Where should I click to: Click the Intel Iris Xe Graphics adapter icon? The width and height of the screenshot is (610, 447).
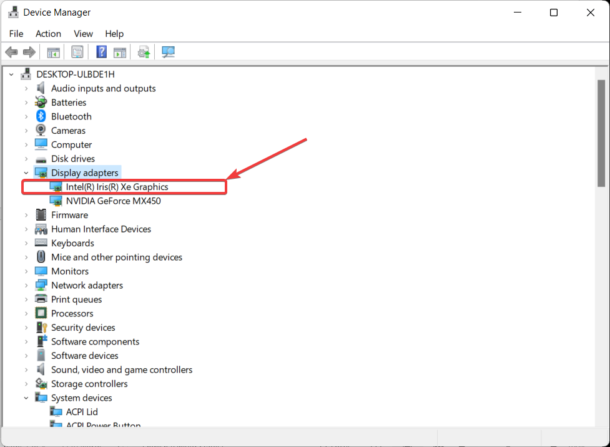56,187
